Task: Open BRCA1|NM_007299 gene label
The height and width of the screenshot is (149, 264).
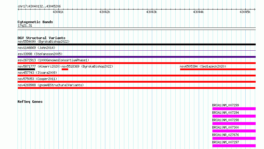Action: 225,105
